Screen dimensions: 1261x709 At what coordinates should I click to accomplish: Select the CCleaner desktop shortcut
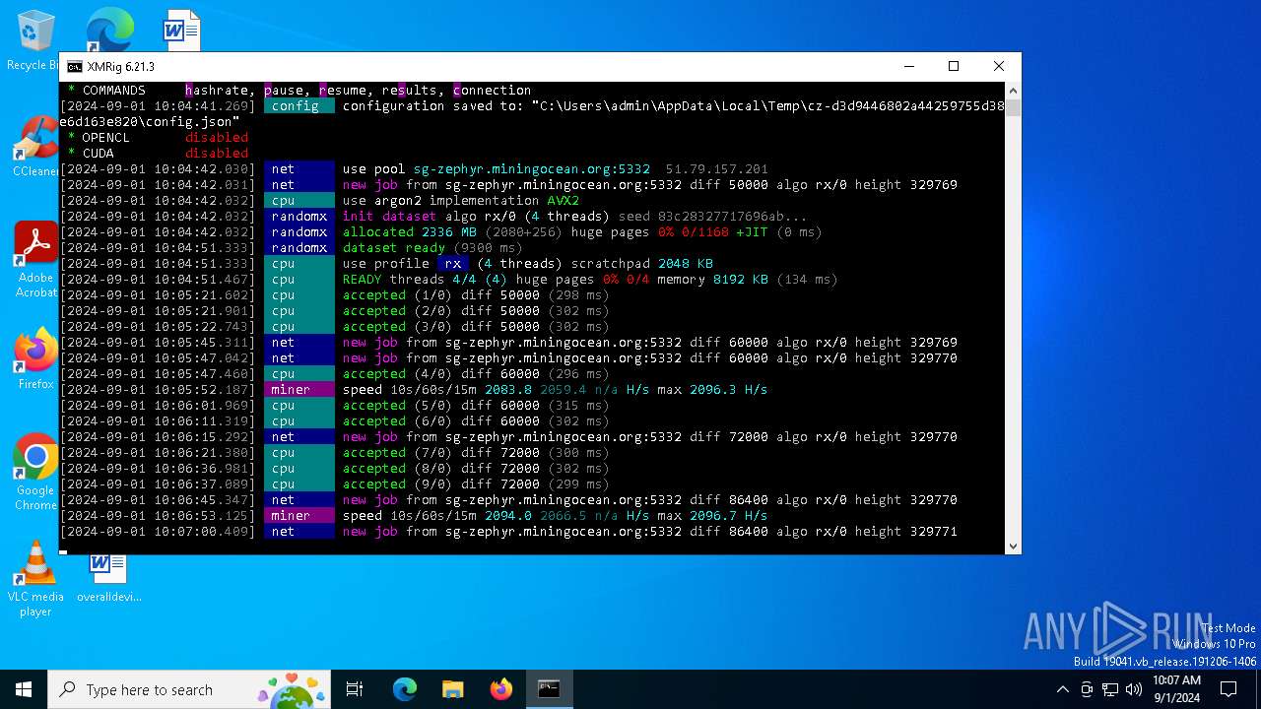point(35,148)
